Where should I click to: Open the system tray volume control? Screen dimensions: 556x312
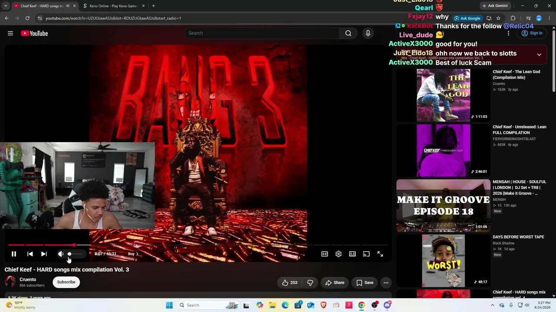[x=527, y=305]
